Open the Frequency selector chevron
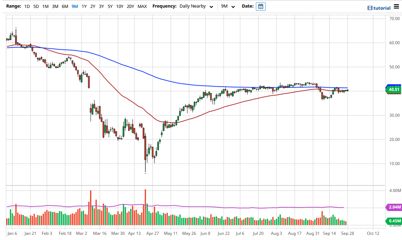The height and width of the screenshot is (240, 402). click(x=211, y=7)
